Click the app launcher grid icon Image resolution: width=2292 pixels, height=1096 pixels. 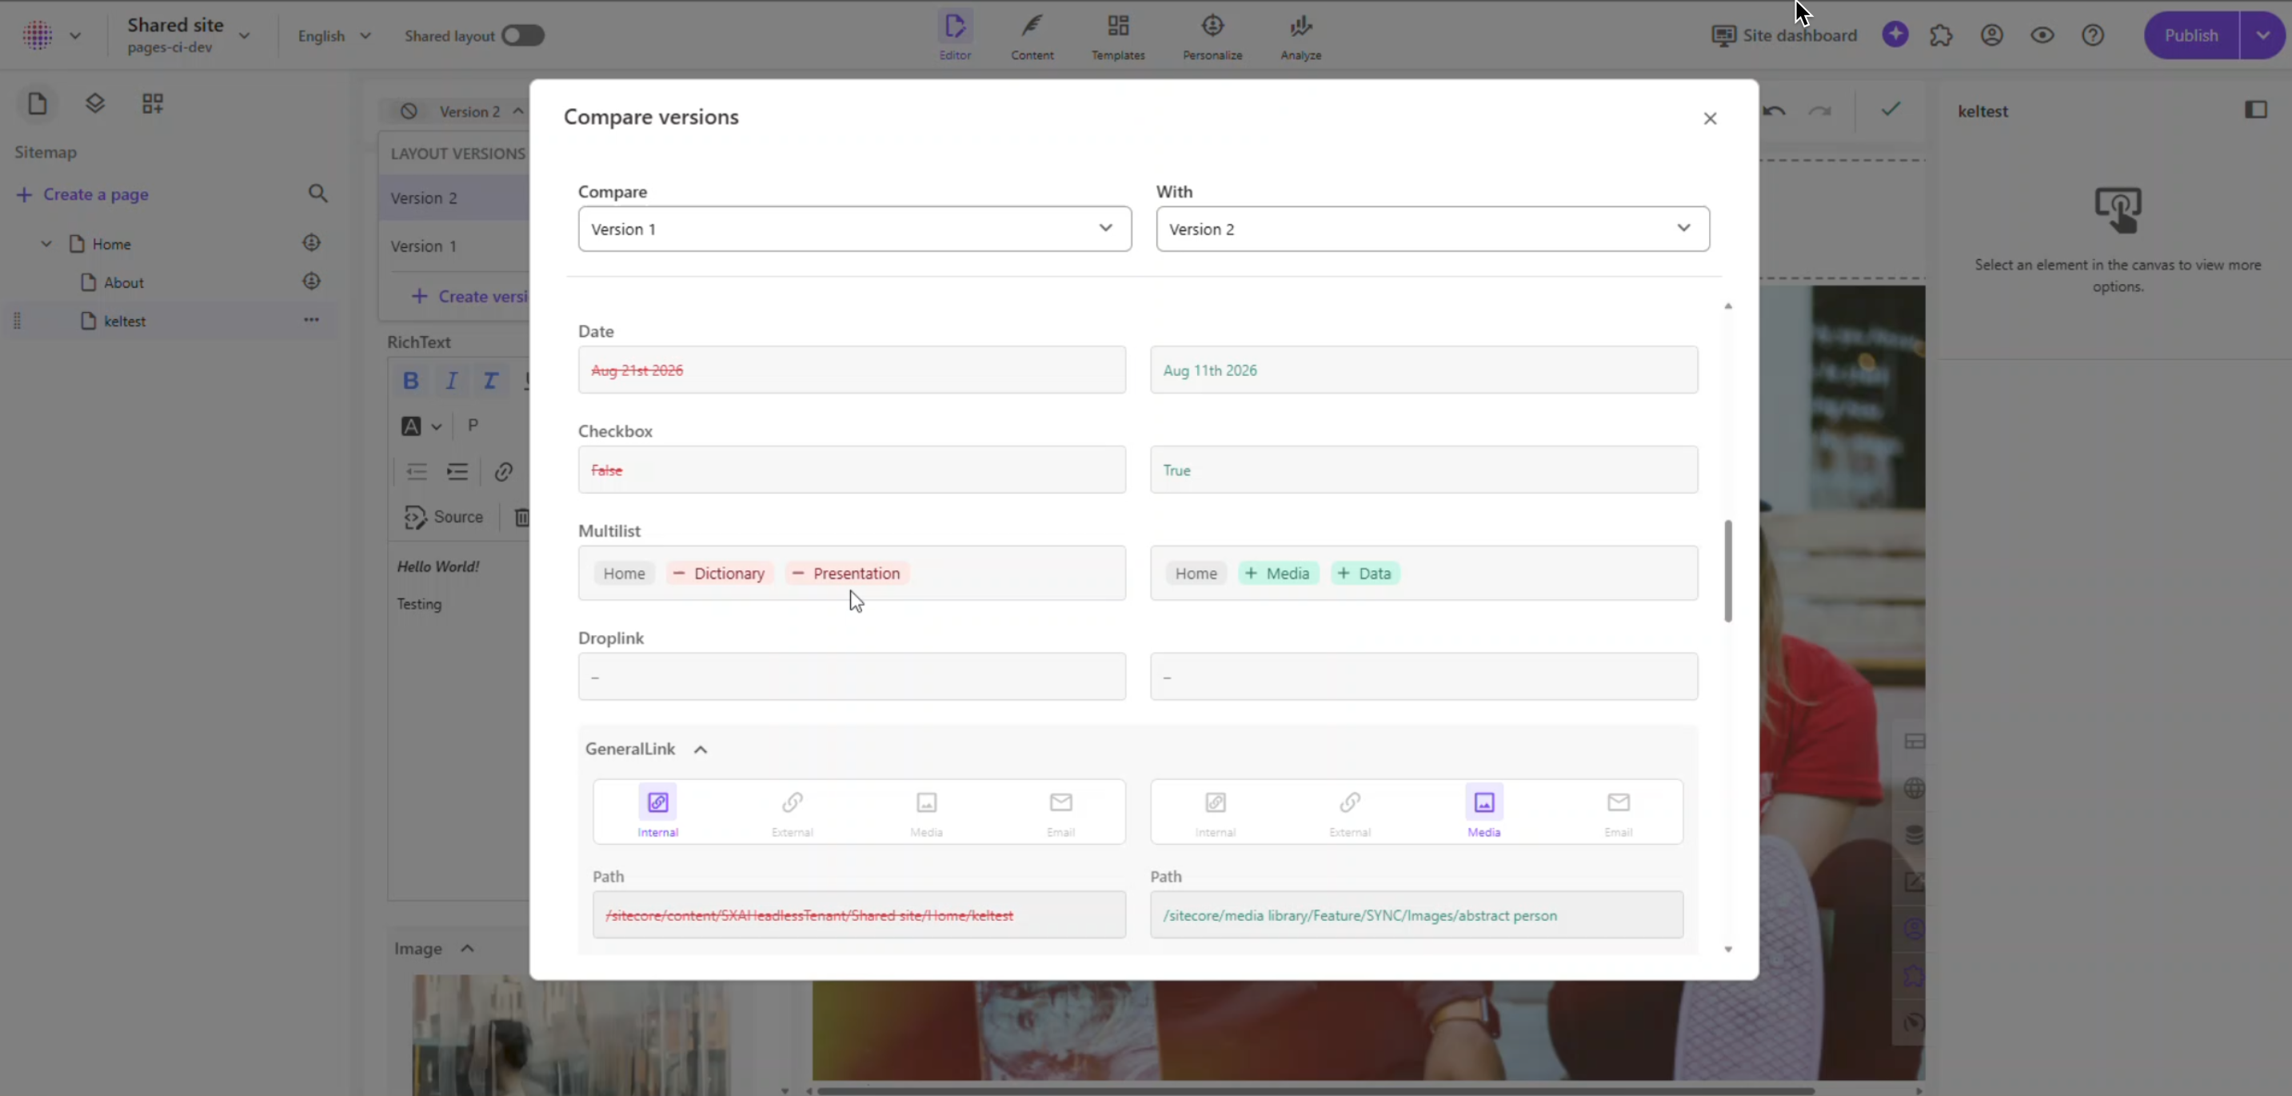[38, 36]
